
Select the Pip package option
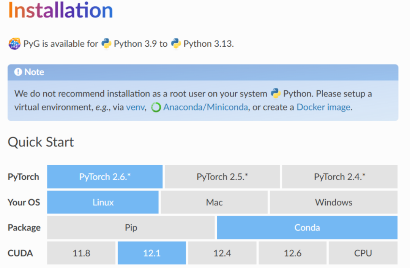pyautogui.click(x=131, y=227)
